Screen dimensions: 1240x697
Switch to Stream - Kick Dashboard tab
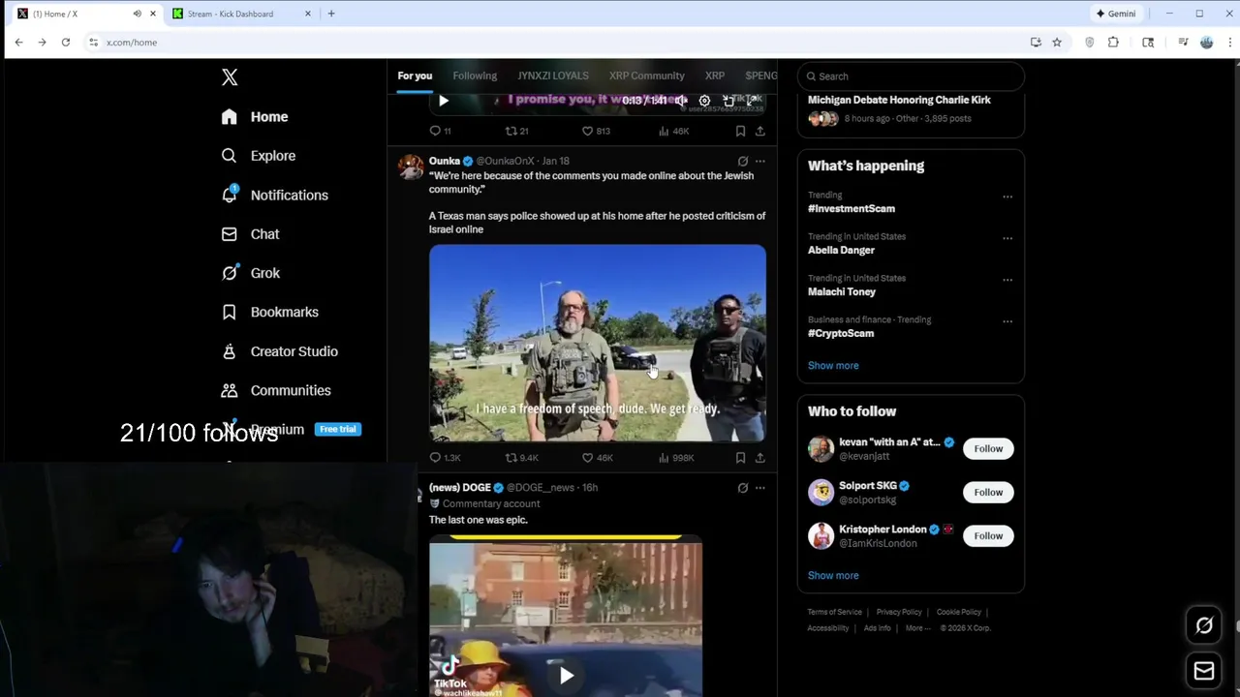tap(230, 14)
